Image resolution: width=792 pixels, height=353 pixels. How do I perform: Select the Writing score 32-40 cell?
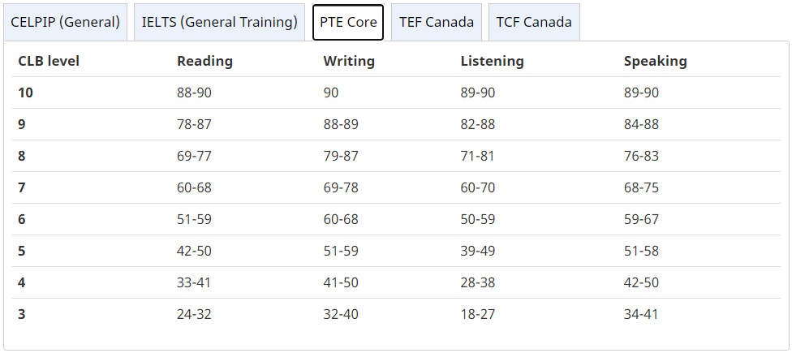[341, 314]
